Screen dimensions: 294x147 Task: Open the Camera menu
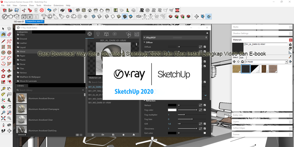pyautogui.click(x=23, y=5)
